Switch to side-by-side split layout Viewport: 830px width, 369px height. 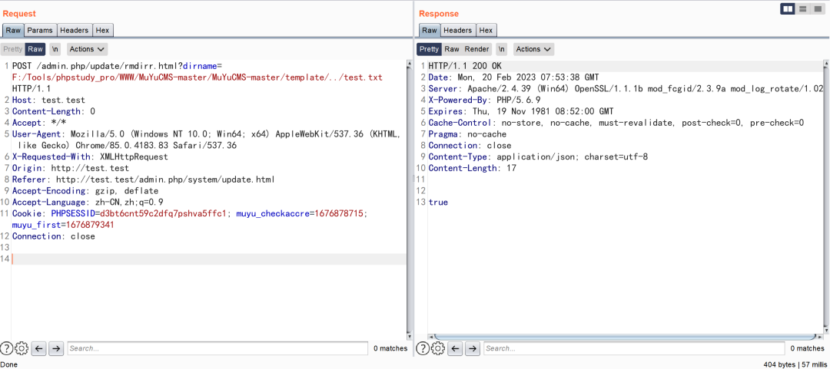click(x=788, y=8)
